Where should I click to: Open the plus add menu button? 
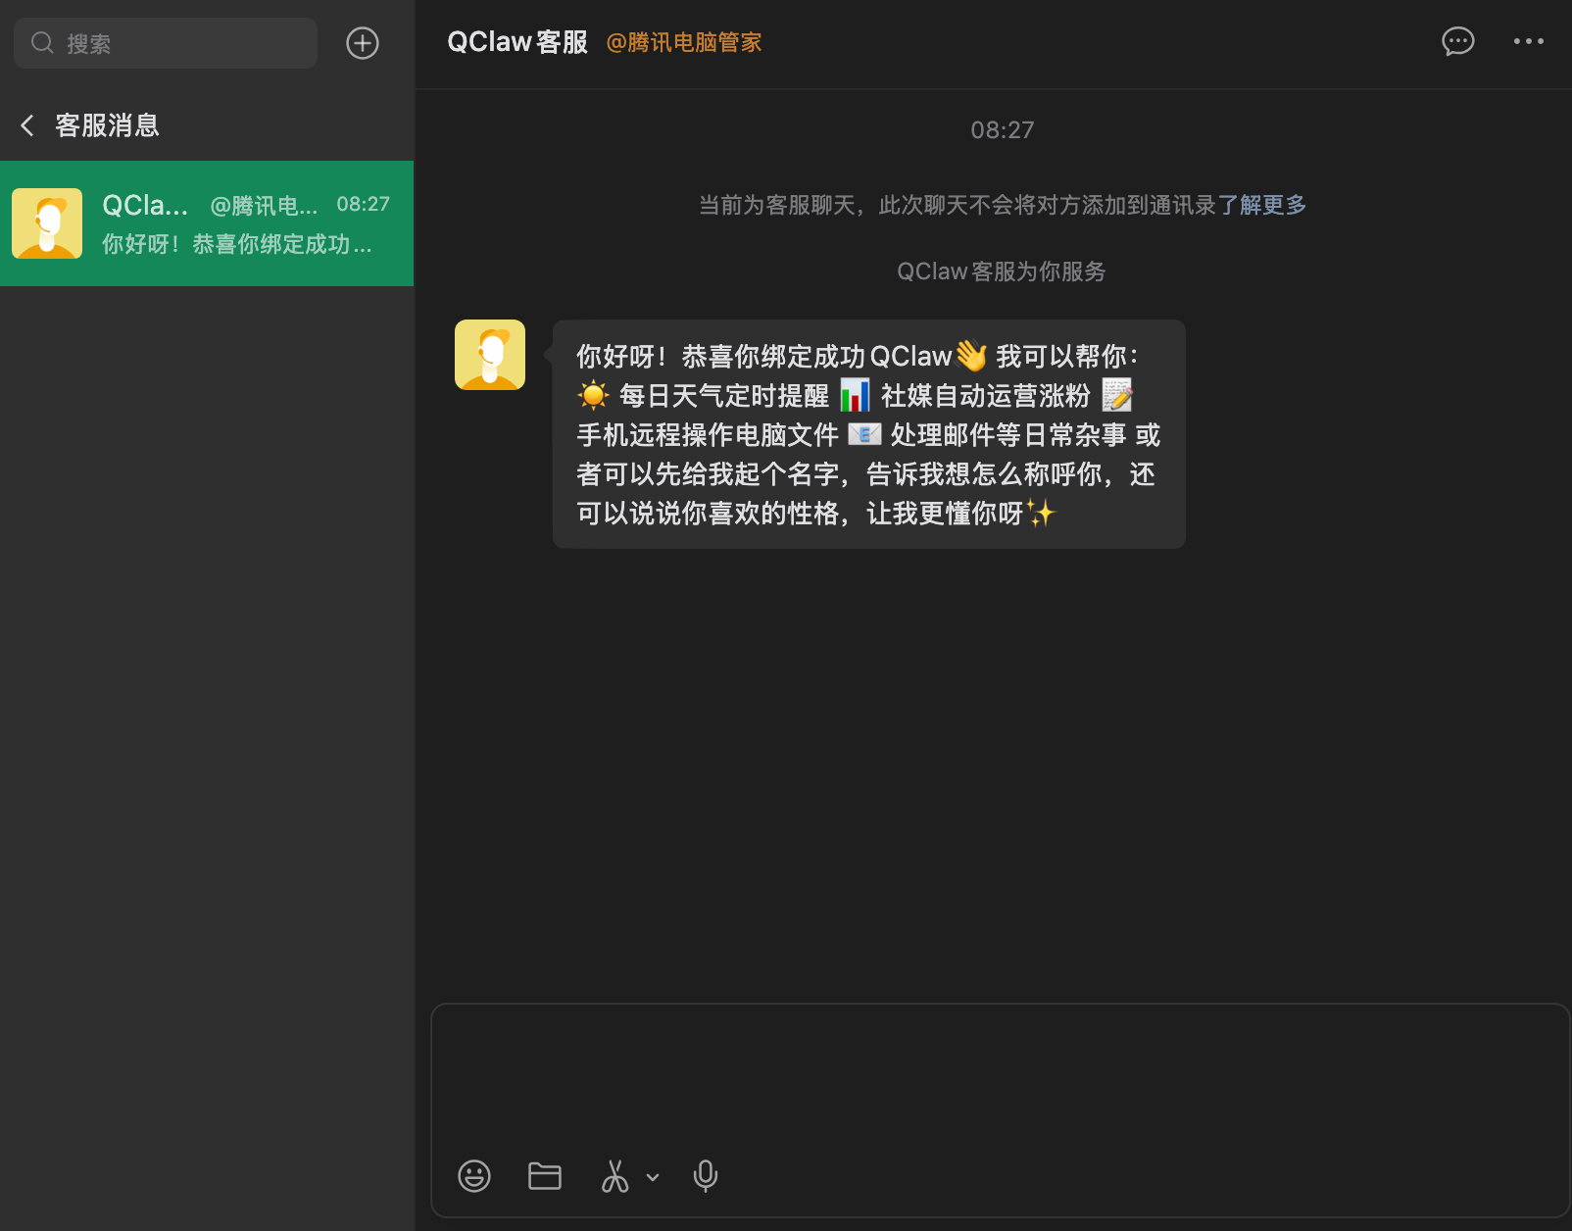click(363, 43)
